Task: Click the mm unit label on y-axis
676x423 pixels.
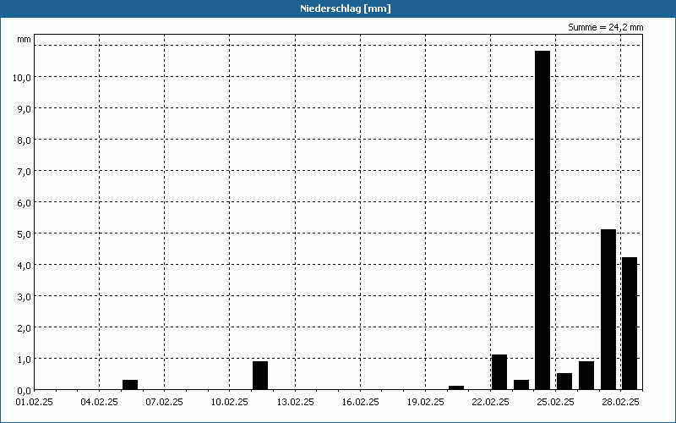Action: click(x=25, y=40)
